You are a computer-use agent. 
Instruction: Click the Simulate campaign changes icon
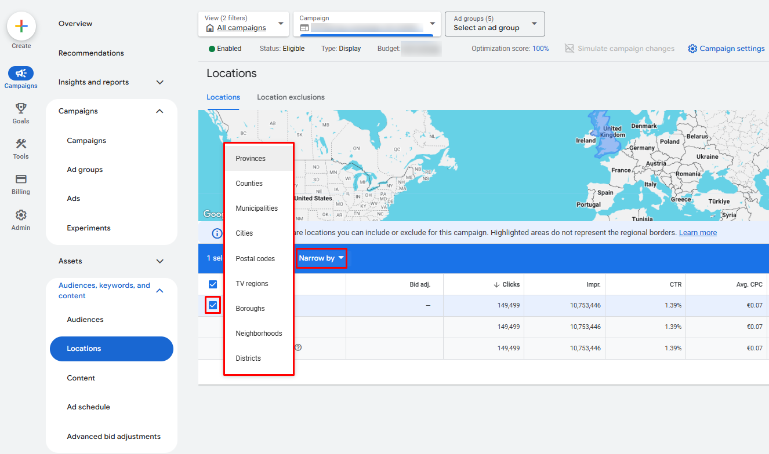click(570, 49)
